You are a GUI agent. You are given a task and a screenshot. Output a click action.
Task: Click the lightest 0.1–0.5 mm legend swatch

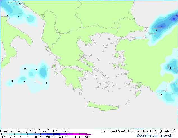[x=5, y=134]
